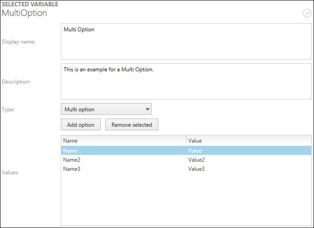Select the Name2 row

click(x=72, y=160)
